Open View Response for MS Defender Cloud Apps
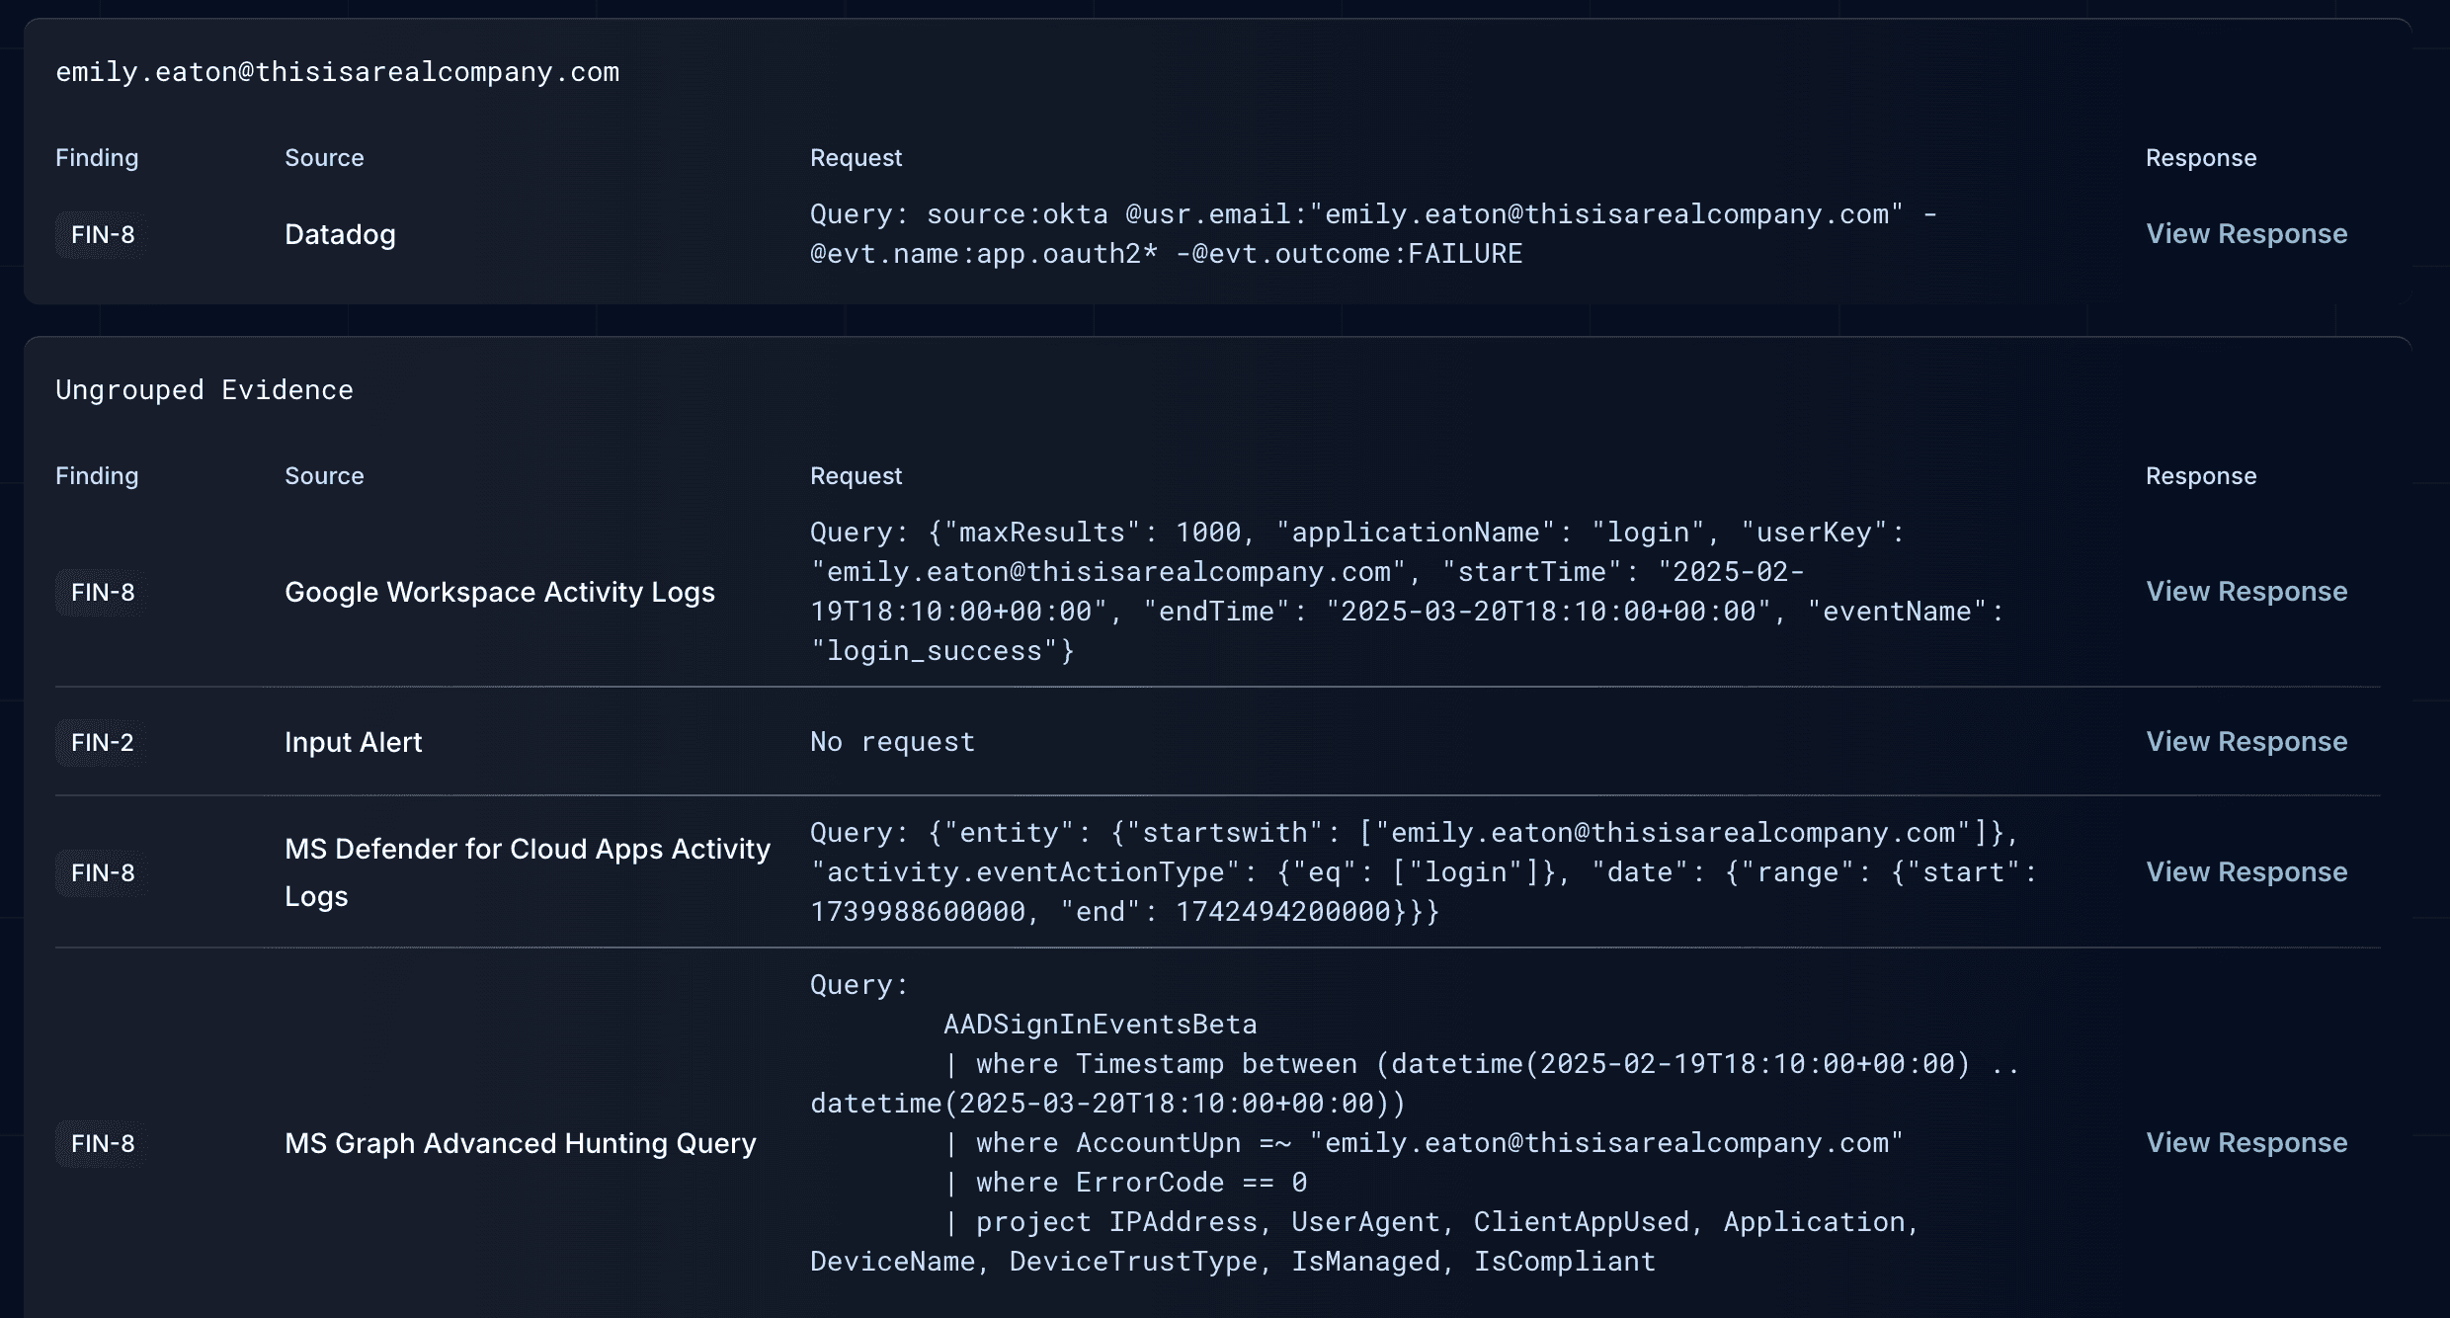Screen dimensions: 2450x1318 tap(2246, 872)
